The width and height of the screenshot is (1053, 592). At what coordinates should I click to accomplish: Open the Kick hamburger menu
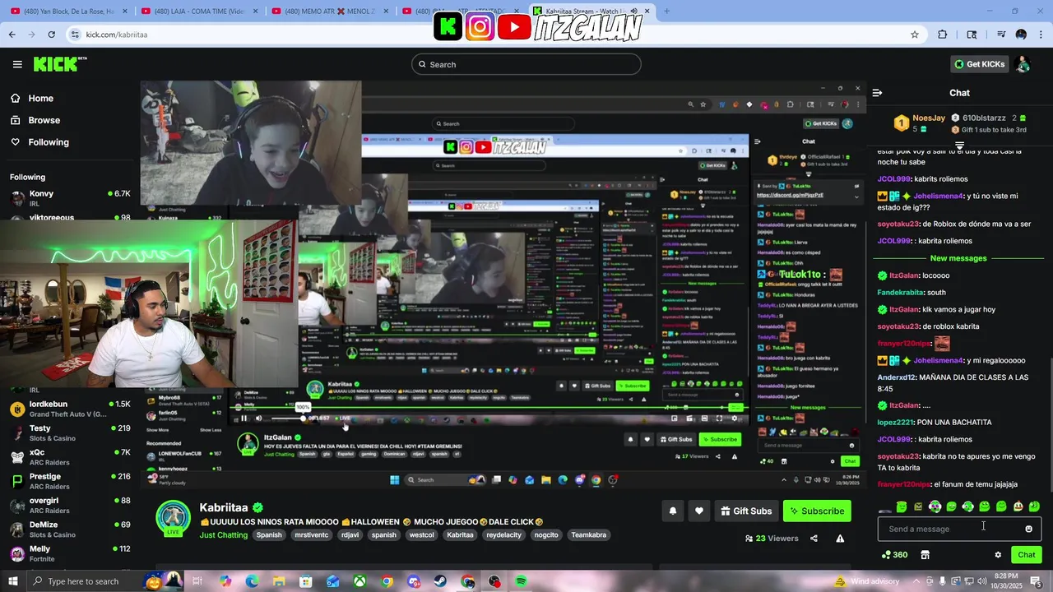[x=17, y=64]
